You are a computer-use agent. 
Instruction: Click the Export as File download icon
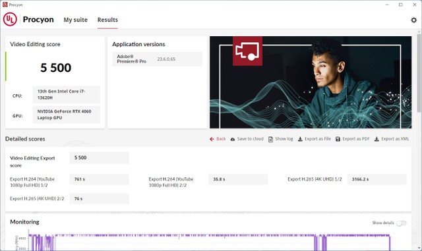coord(300,139)
